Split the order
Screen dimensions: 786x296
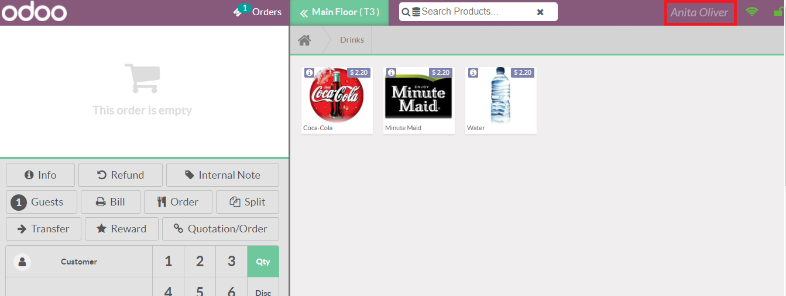(248, 202)
